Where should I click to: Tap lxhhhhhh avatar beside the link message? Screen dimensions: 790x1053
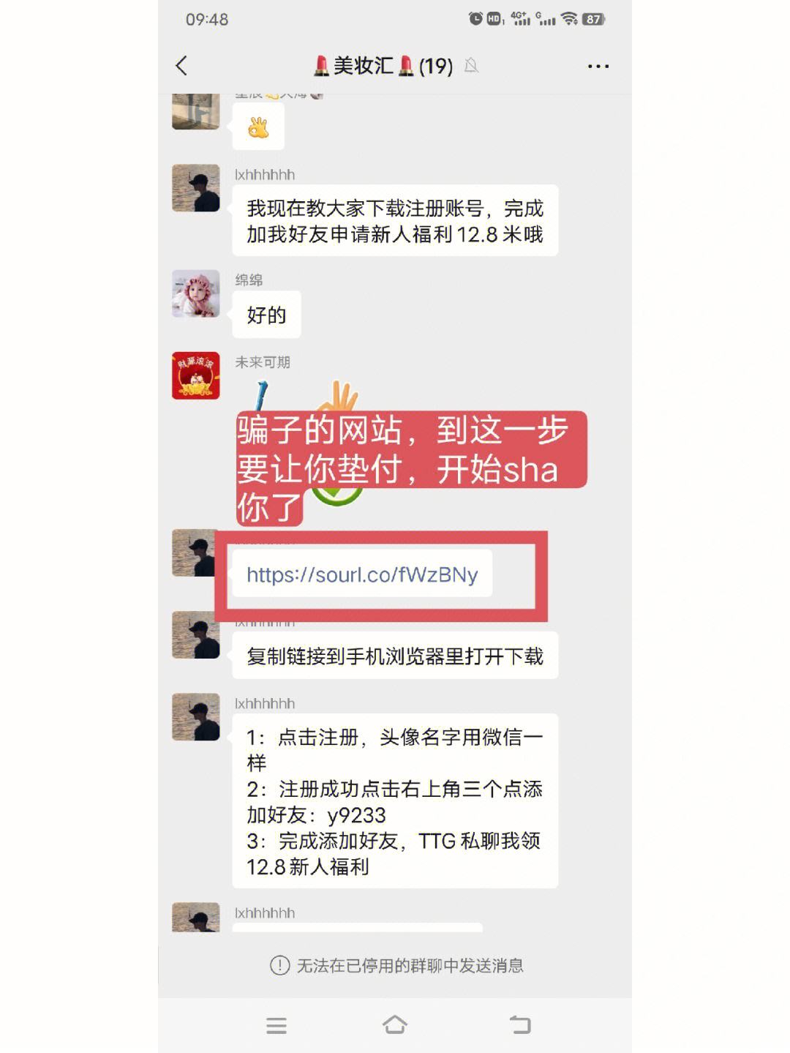(x=195, y=552)
